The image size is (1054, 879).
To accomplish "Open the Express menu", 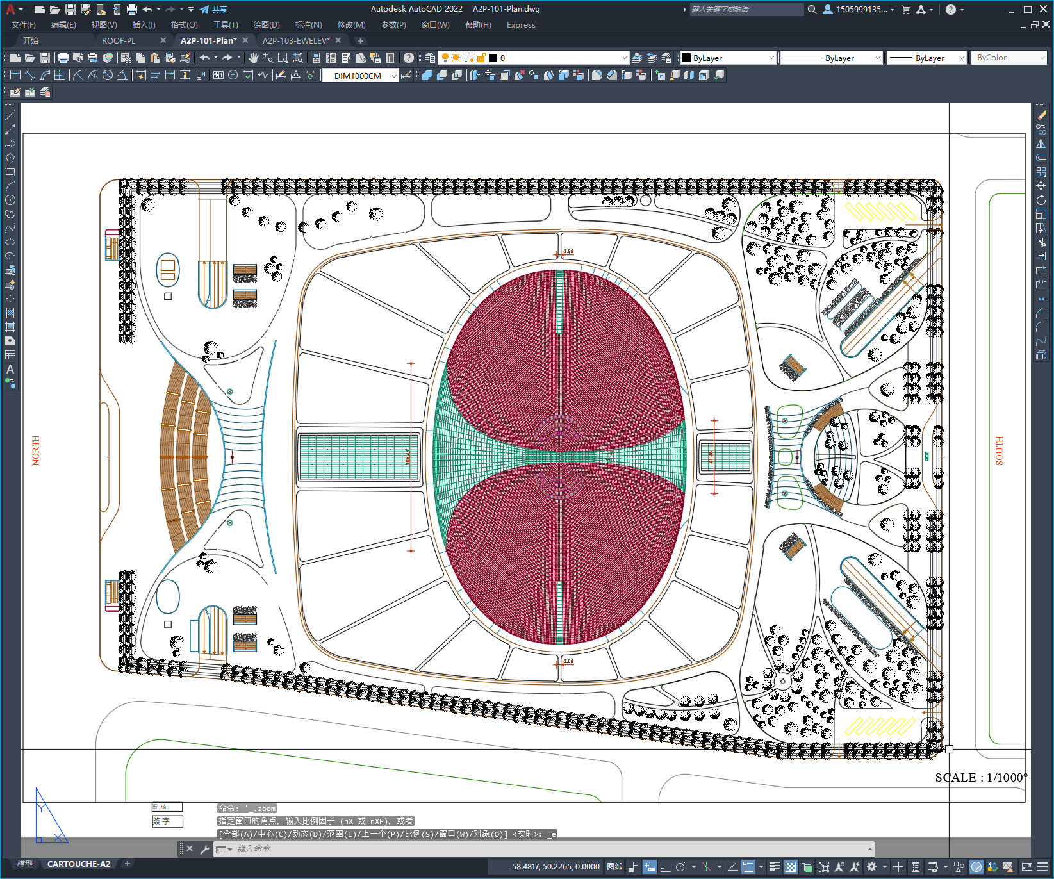I will point(521,25).
